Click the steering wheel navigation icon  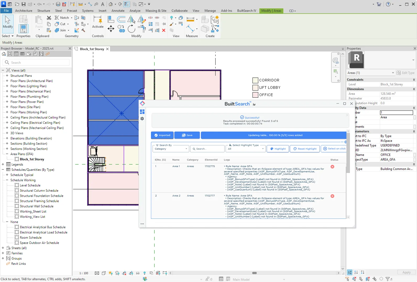336,61
